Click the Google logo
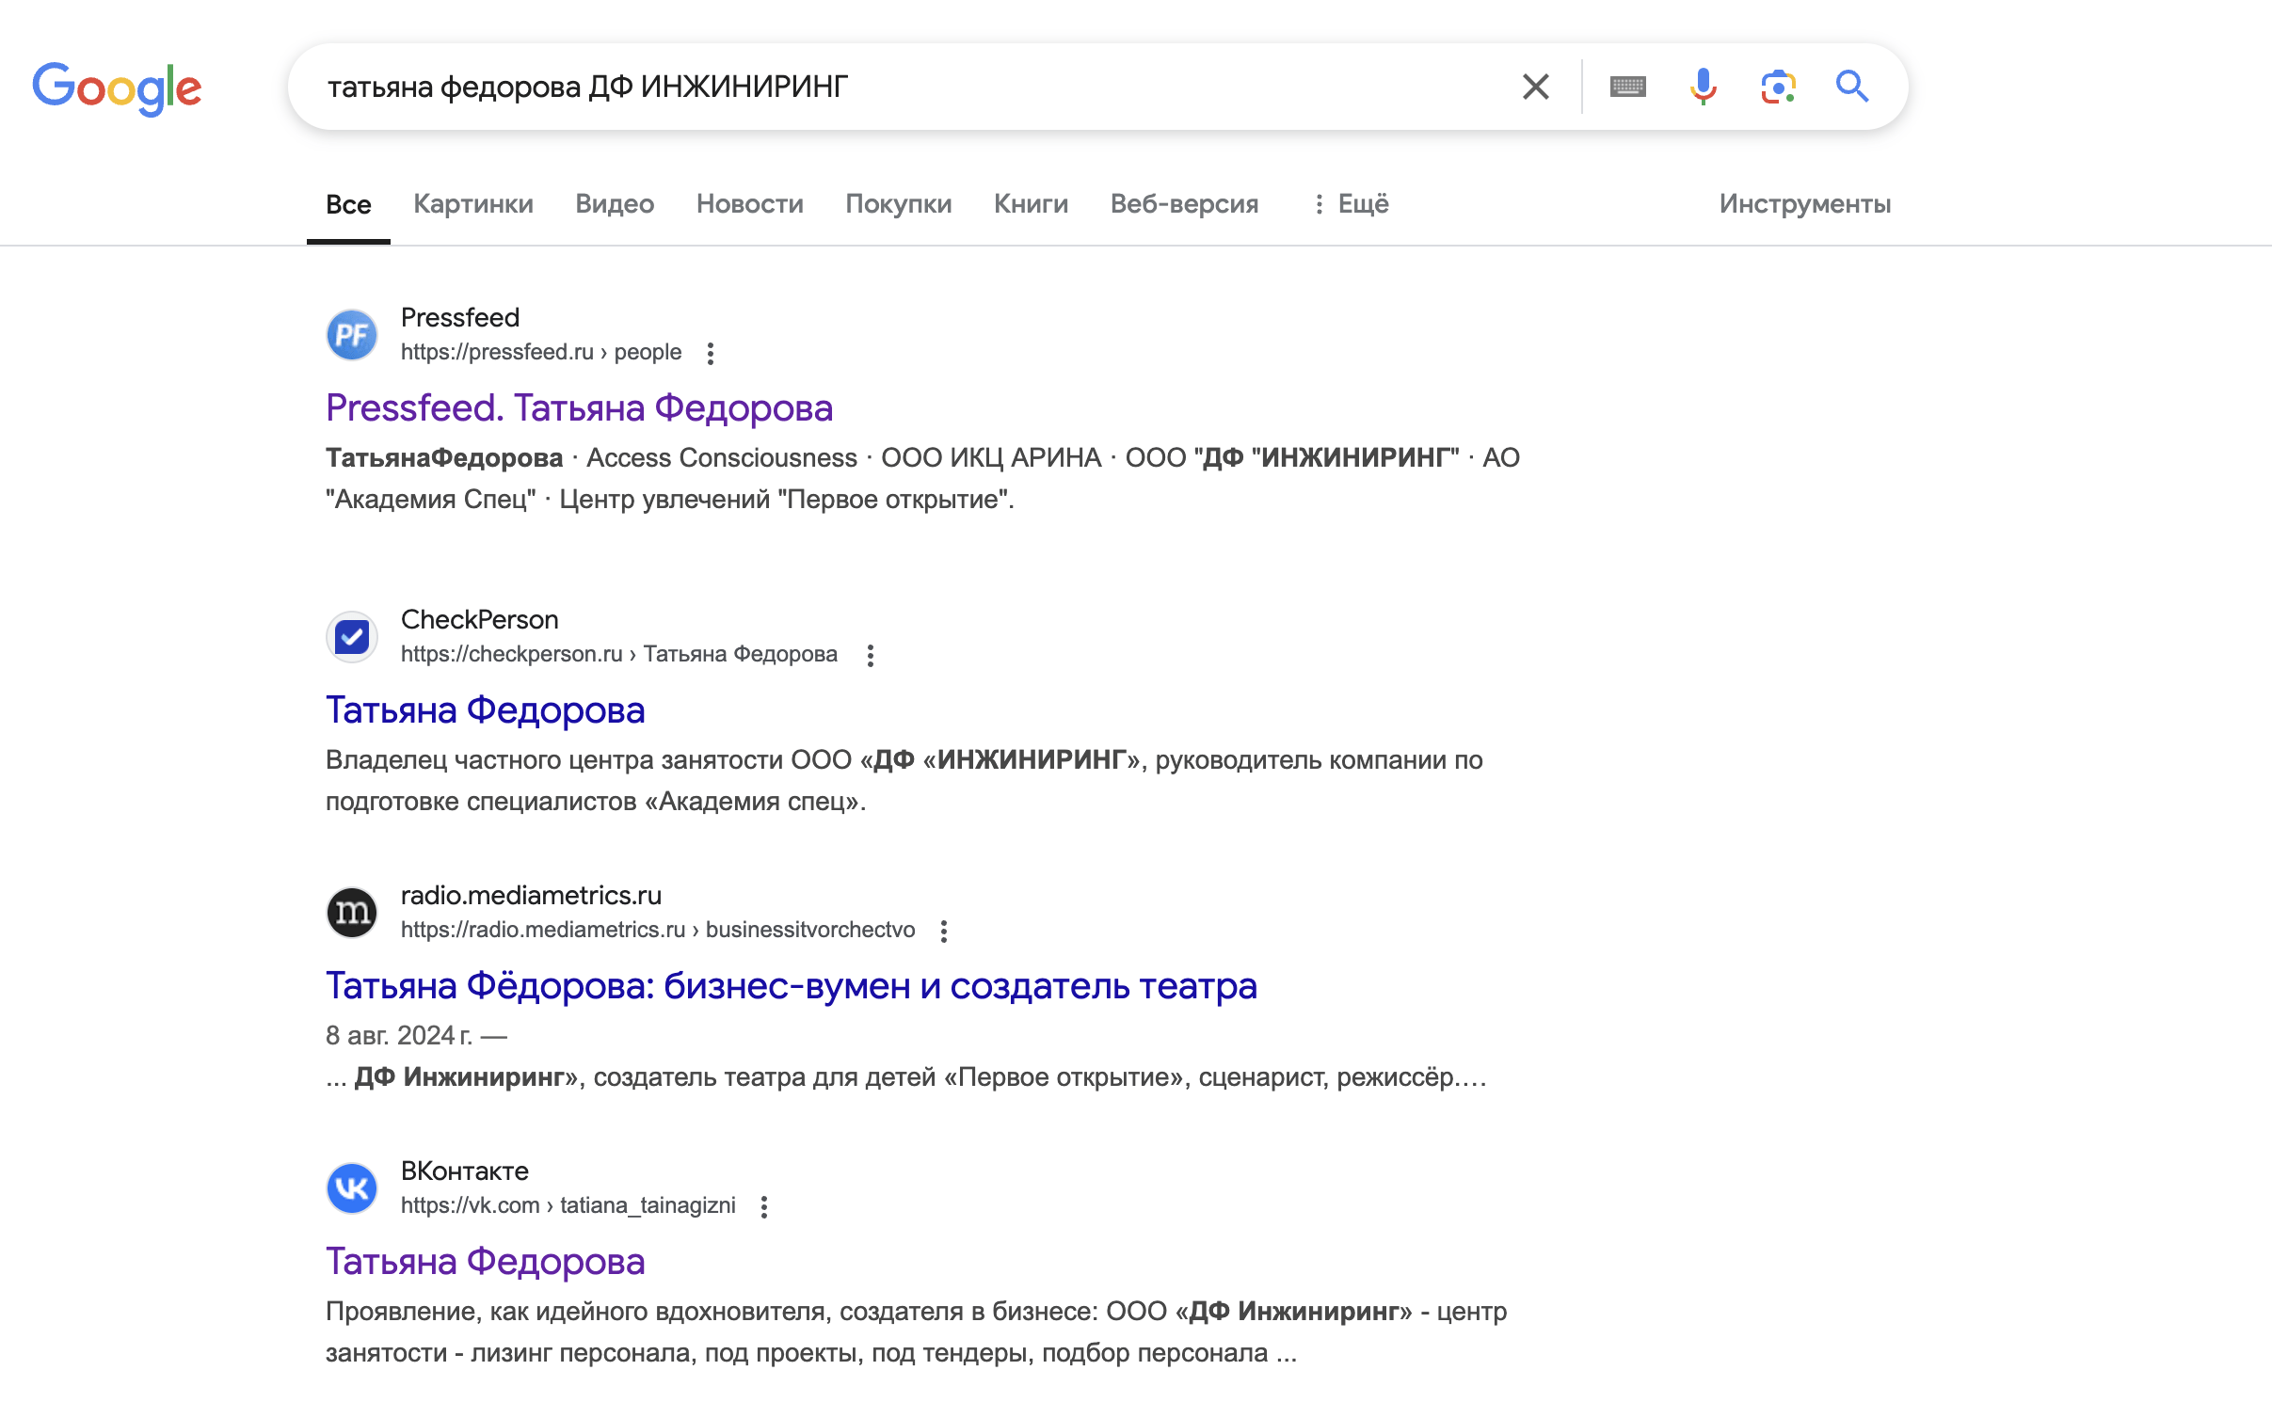This screenshot has height=1402, width=2272. click(117, 88)
